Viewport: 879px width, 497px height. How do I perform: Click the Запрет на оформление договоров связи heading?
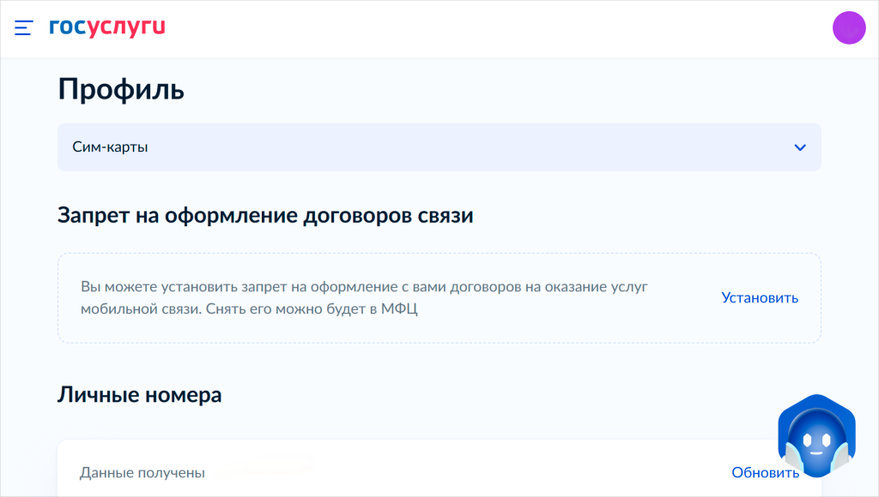click(x=265, y=215)
